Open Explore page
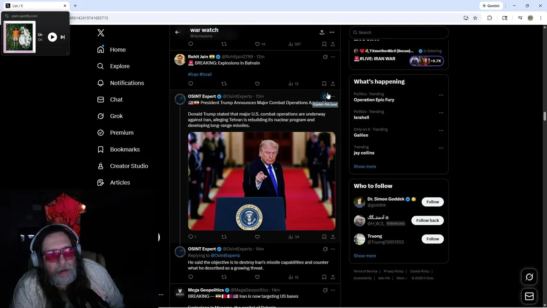Image resolution: width=547 pixels, height=308 pixels. [113, 66]
